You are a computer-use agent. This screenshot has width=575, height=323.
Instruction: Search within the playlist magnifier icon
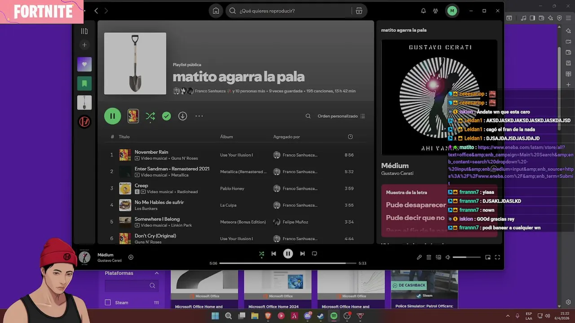click(308, 116)
